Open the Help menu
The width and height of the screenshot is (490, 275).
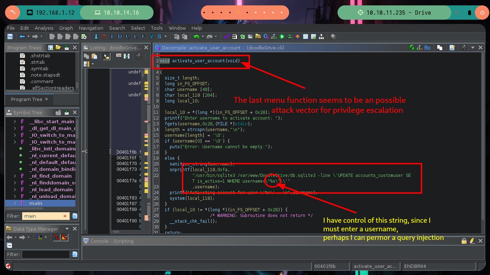[x=197, y=28]
